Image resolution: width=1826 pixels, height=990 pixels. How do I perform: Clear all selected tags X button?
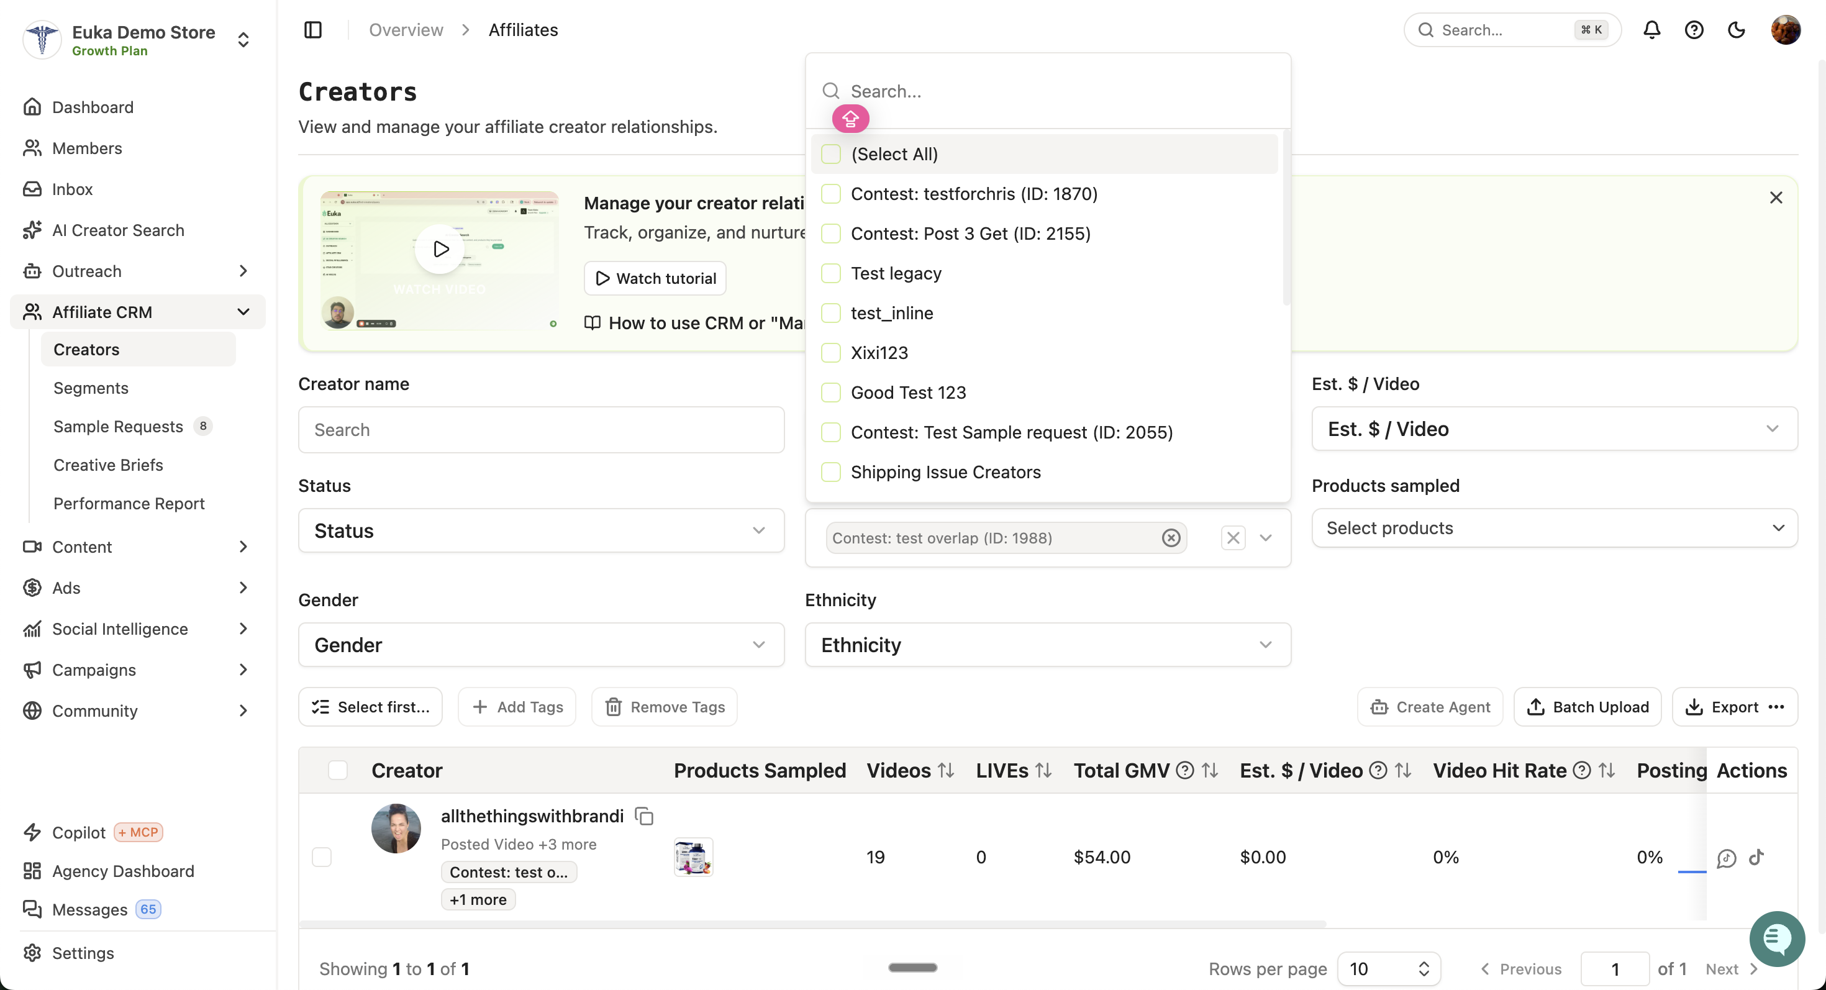pos(1233,538)
